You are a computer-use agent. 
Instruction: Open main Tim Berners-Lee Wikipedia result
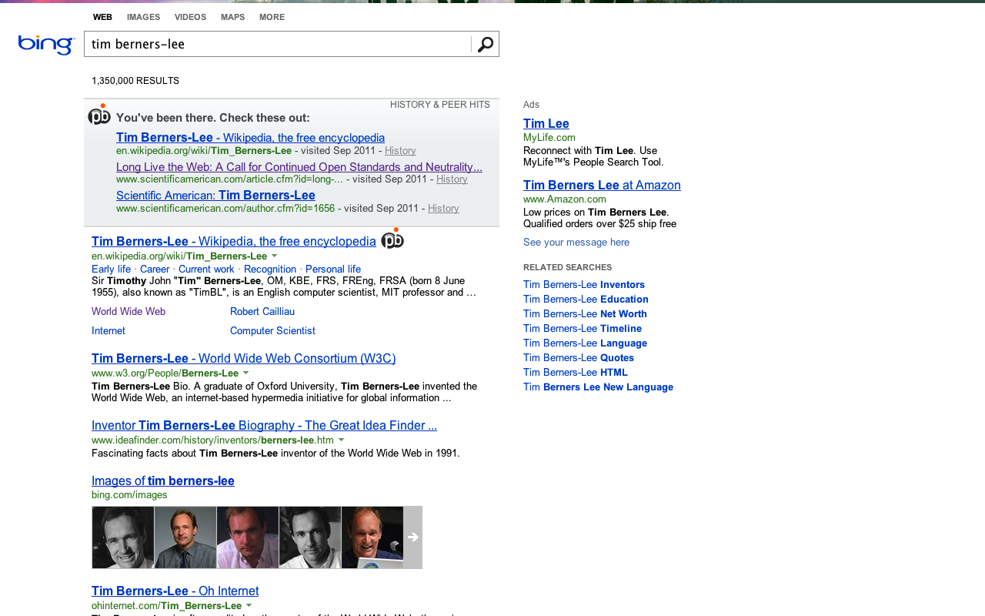(x=234, y=242)
